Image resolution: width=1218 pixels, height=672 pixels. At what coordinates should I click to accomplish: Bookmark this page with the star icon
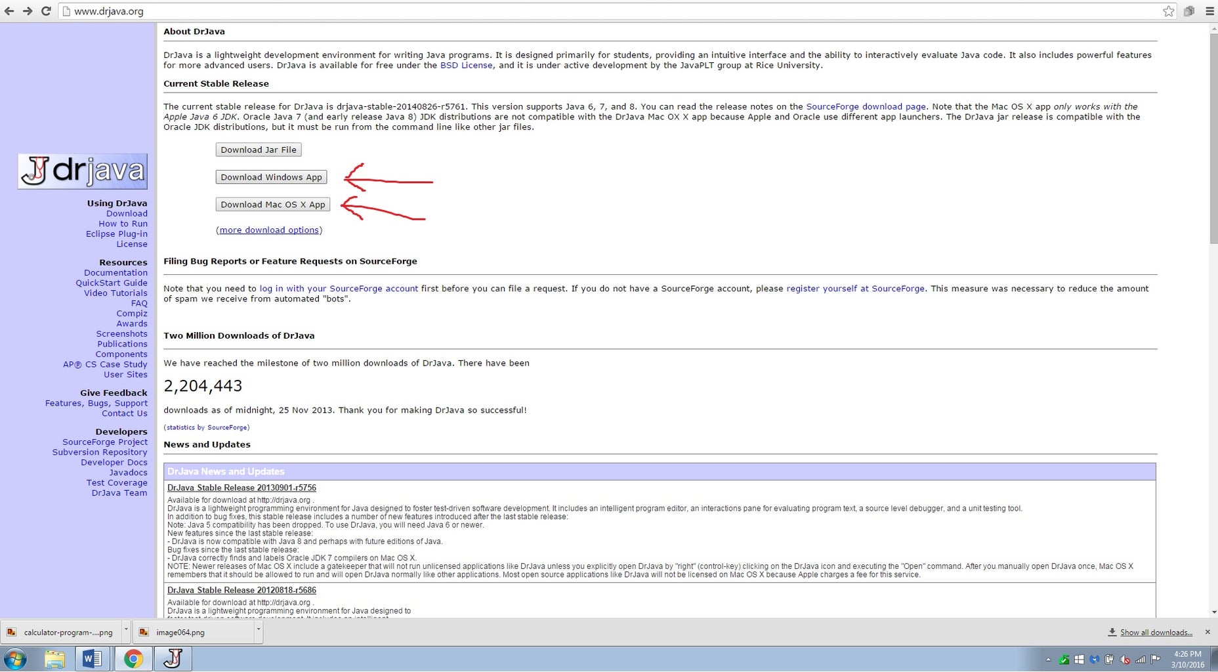1169,11
